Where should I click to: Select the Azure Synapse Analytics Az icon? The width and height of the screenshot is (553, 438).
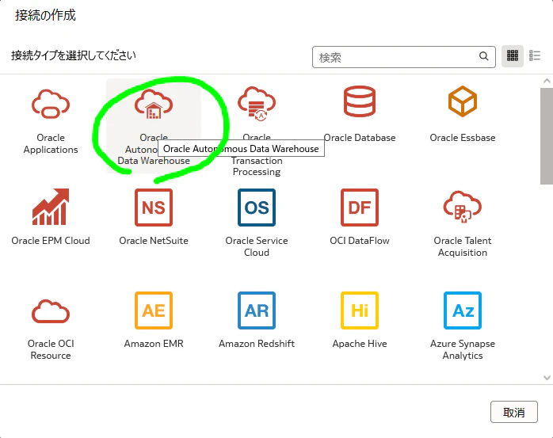[x=463, y=310]
